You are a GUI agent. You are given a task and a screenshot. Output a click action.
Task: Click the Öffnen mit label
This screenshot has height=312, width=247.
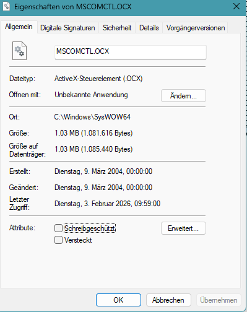click(25, 95)
